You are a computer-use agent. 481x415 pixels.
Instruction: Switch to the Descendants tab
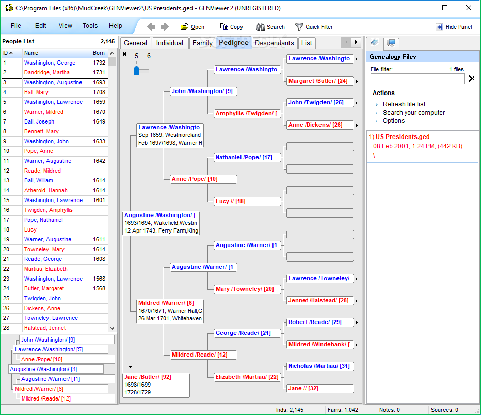(x=274, y=43)
